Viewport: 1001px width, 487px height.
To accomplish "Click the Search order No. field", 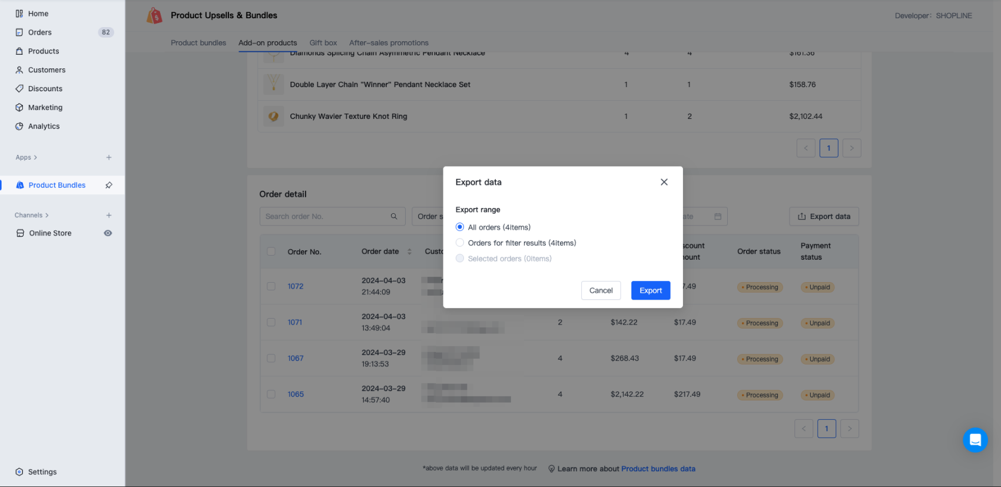I will click(x=326, y=216).
